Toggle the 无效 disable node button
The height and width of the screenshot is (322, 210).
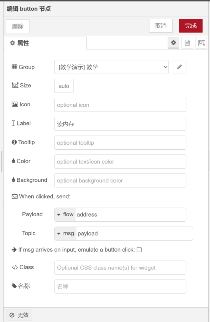19,315
